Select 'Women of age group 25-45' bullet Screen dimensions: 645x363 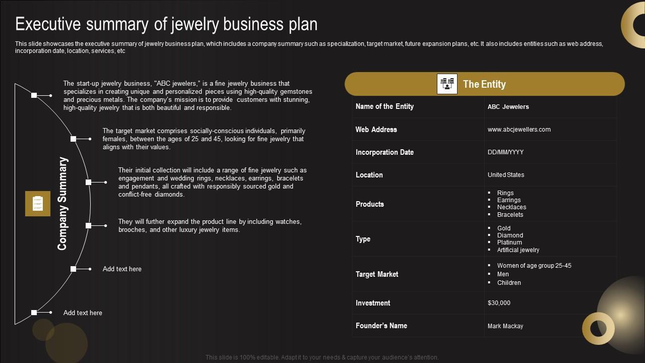coord(534,266)
